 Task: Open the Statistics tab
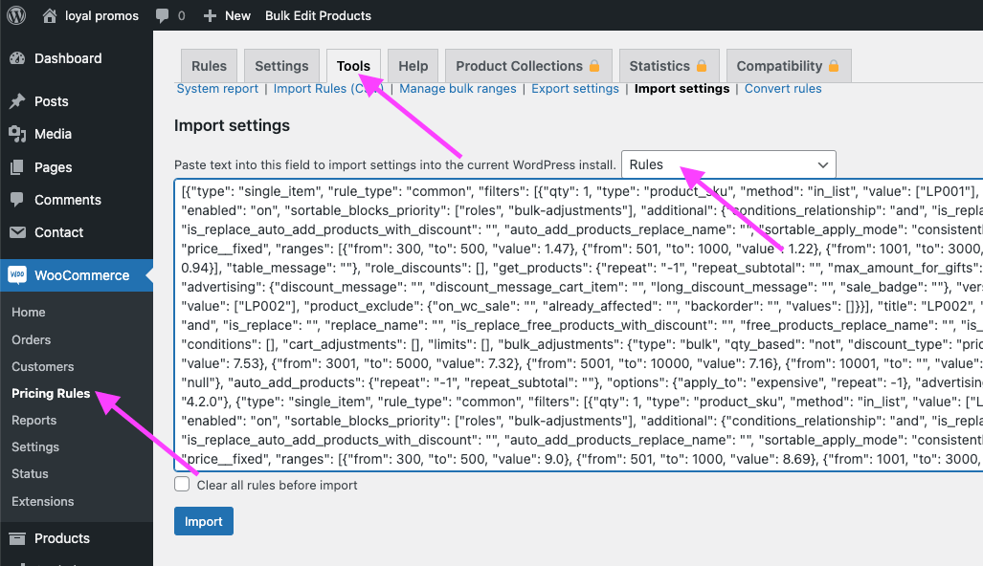[x=669, y=66]
